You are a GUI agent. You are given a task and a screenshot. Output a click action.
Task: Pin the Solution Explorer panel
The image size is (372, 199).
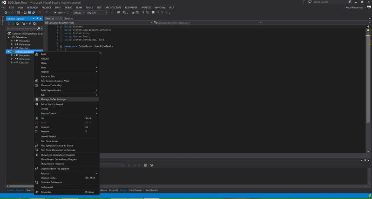click(37, 18)
